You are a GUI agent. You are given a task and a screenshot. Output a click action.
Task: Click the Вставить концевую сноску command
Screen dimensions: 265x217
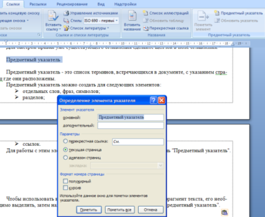pyautogui.click(x=20, y=13)
